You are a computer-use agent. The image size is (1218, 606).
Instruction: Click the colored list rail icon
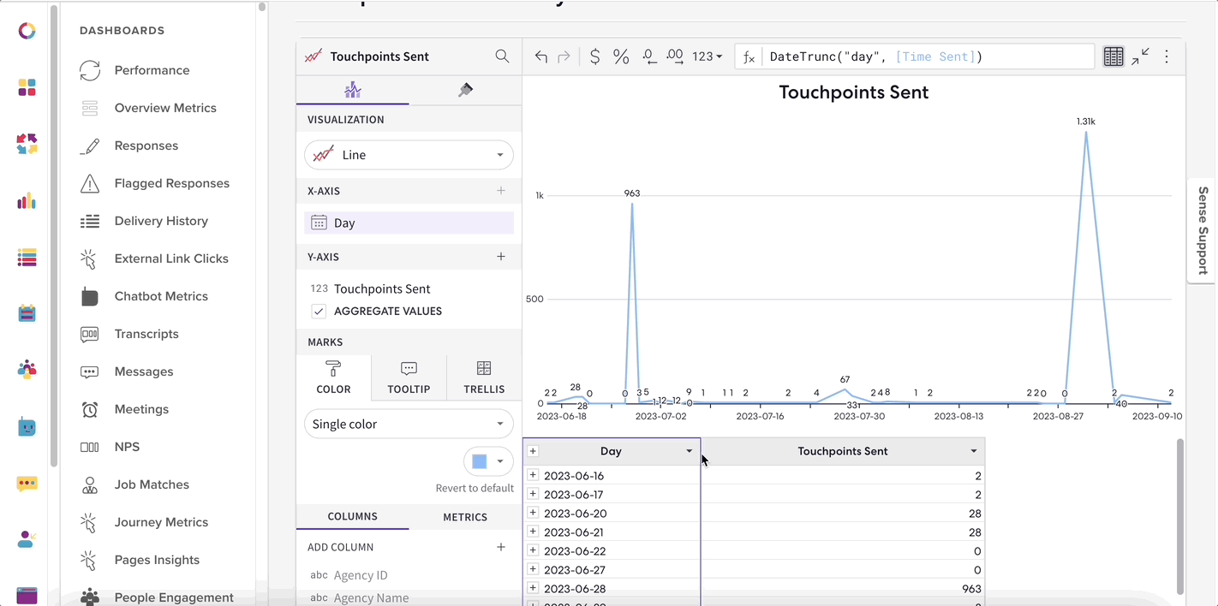[27, 257]
